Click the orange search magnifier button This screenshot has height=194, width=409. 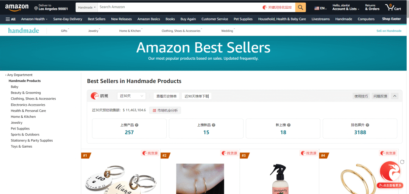pos(300,7)
